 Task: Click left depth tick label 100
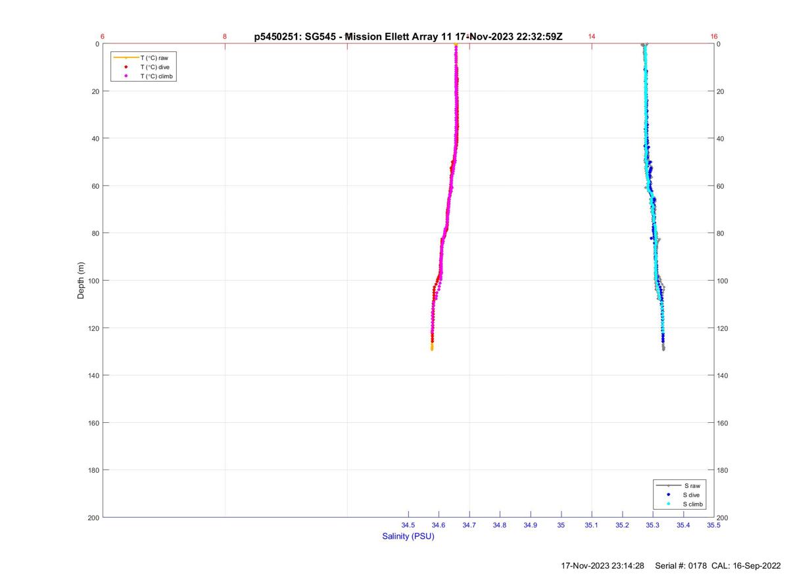click(93, 281)
